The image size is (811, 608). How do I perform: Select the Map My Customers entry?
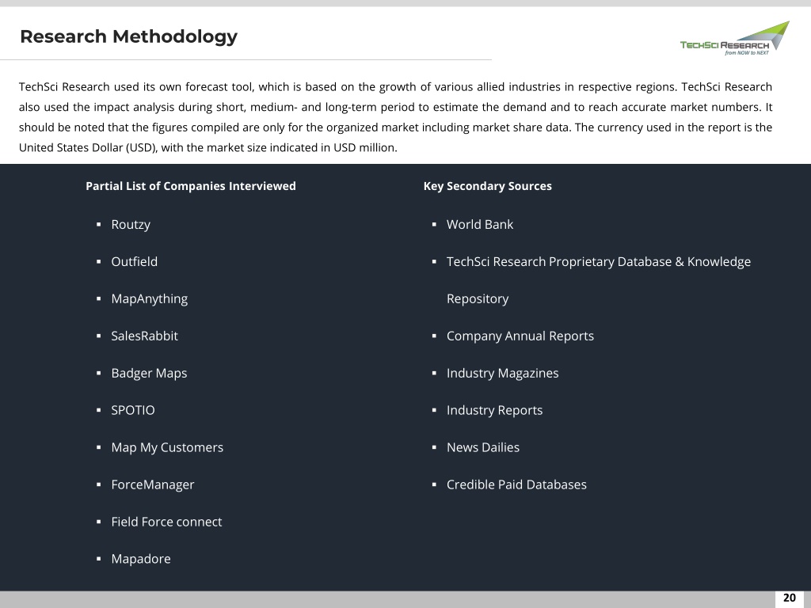(167, 448)
